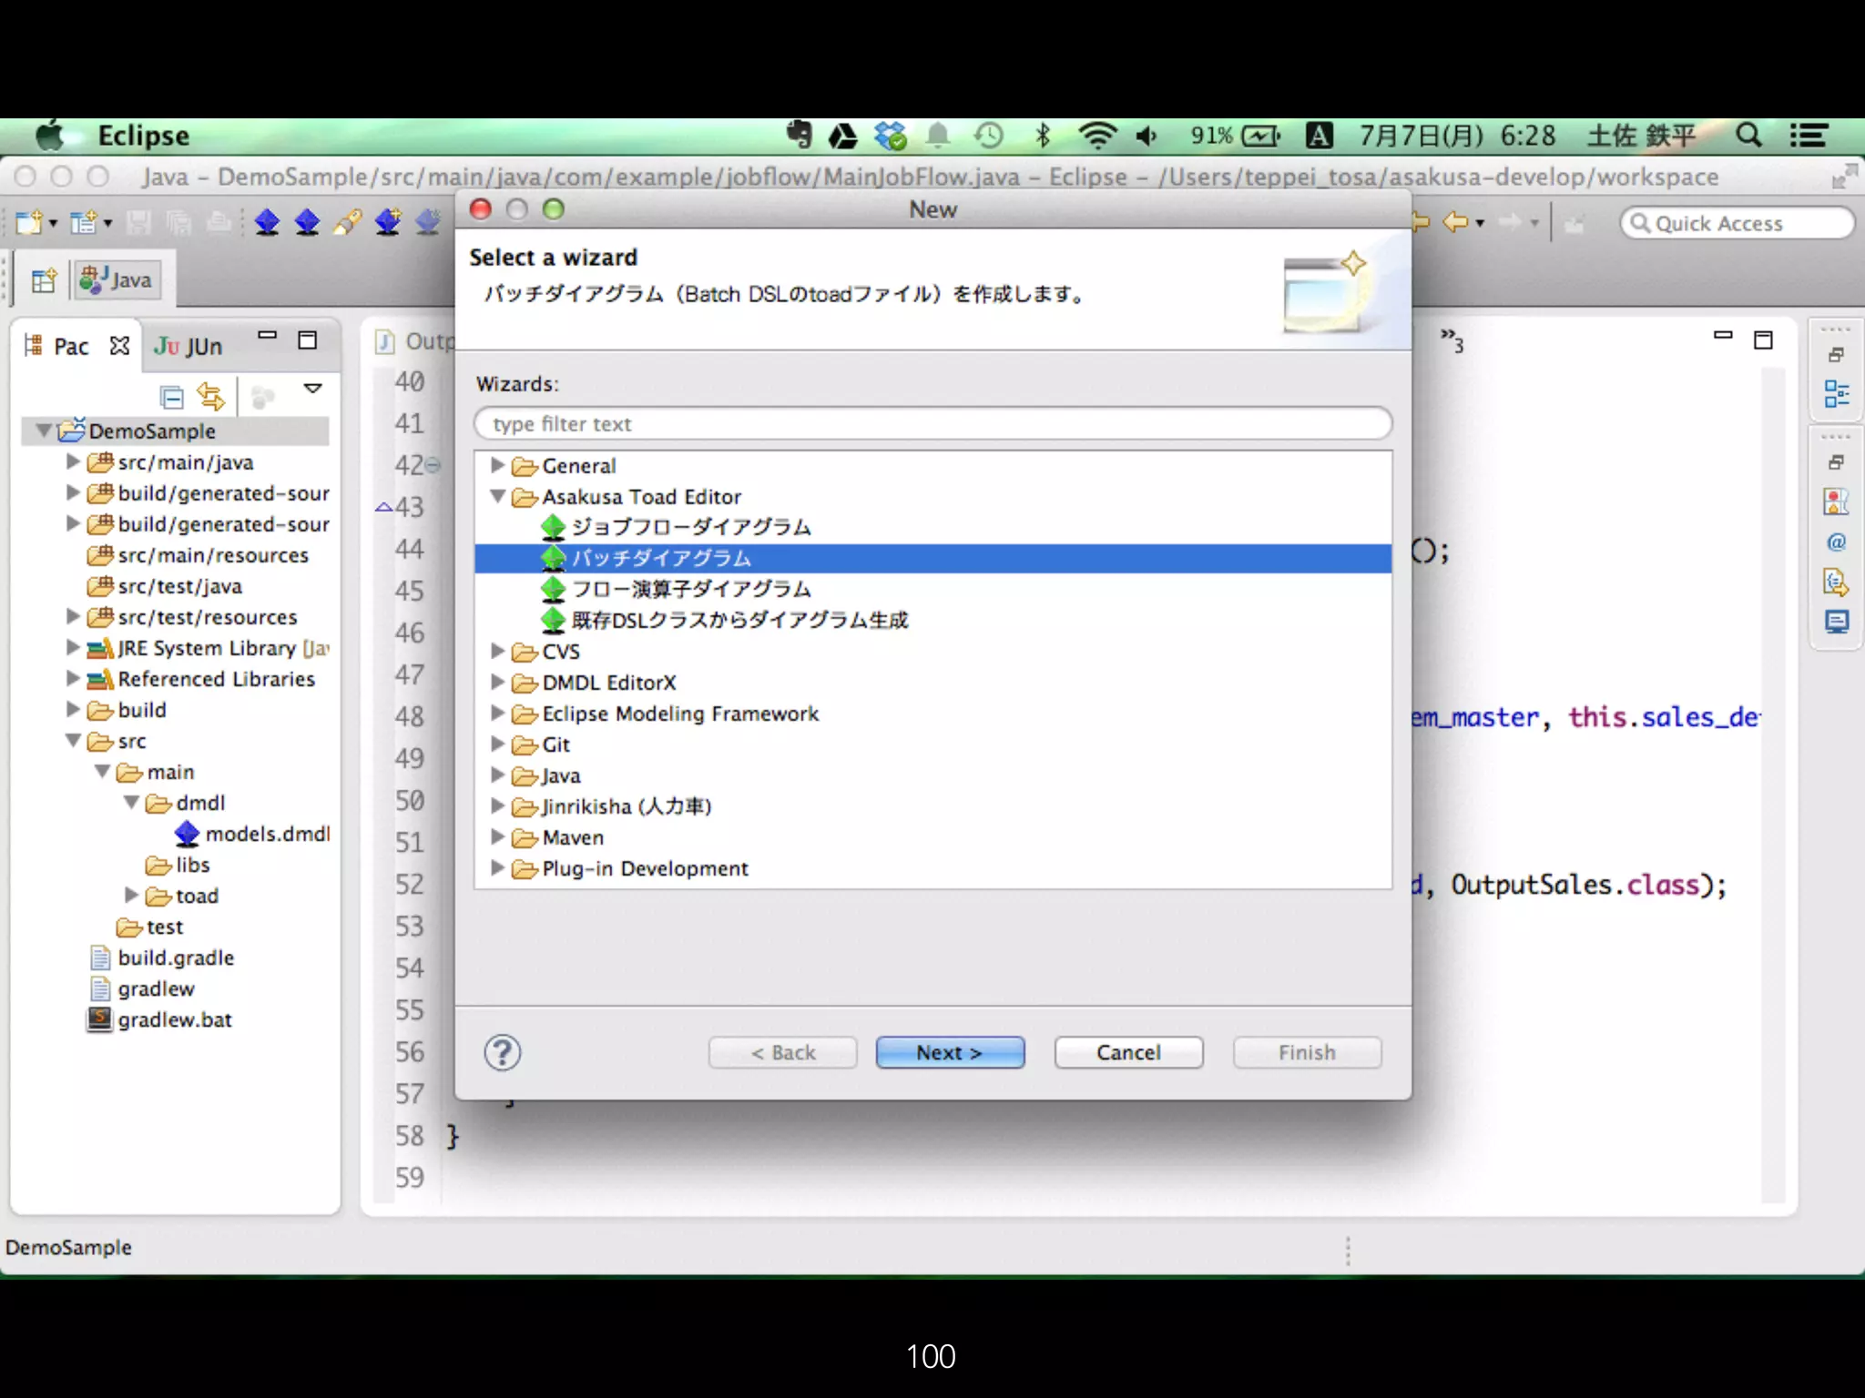Click the help question mark icon
The width and height of the screenshot is (1865, 1398).
[x=502, y=1053]
